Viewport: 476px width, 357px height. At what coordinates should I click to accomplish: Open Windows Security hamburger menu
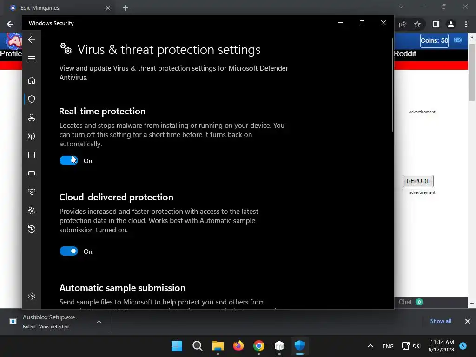(x=32, y=58)
